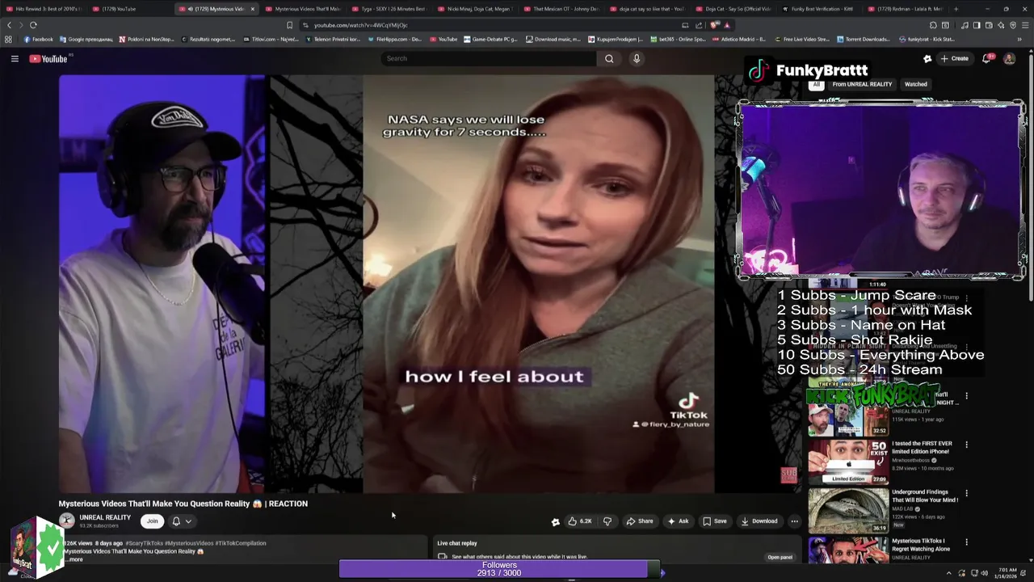The width and height of the screenshot is (1034, 582).
Task: Open the Torrent Downloads bookmark
Action: pyautogui.click(x=864, y=39)
